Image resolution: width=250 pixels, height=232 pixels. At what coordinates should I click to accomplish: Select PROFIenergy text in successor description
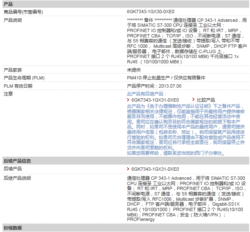coord(141,220)
